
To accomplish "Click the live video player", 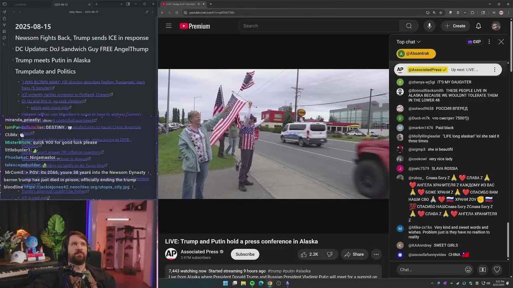I will [x=273, y=134].
